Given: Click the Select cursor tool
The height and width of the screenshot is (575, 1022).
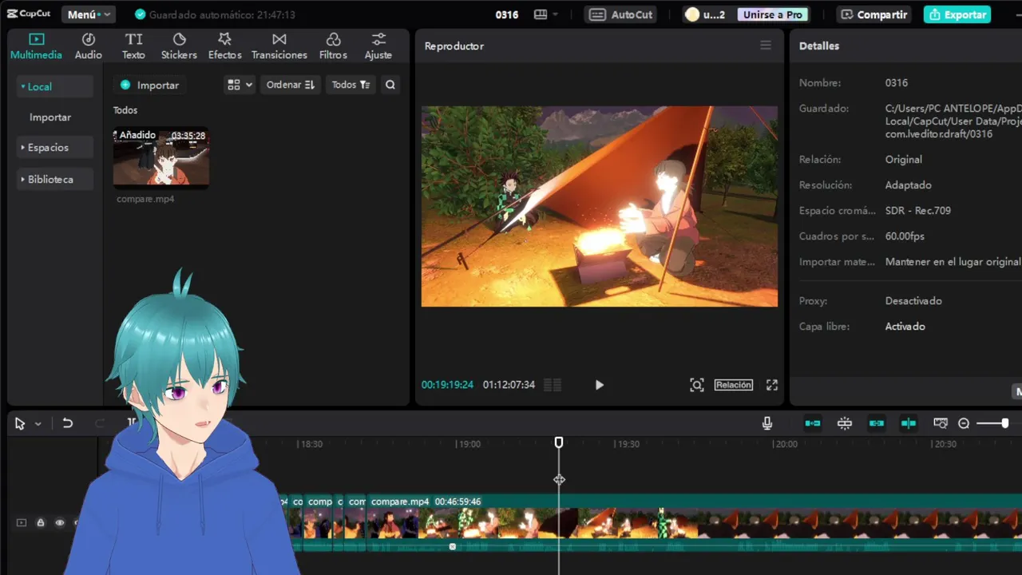Looking at the screenshot, I should pos(20,423).
